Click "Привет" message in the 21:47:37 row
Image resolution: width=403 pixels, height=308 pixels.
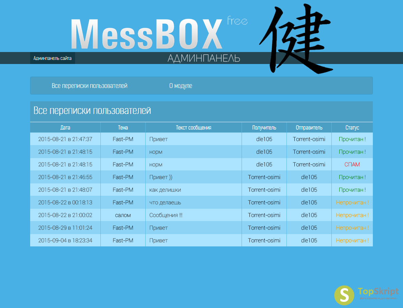(158, 139)
